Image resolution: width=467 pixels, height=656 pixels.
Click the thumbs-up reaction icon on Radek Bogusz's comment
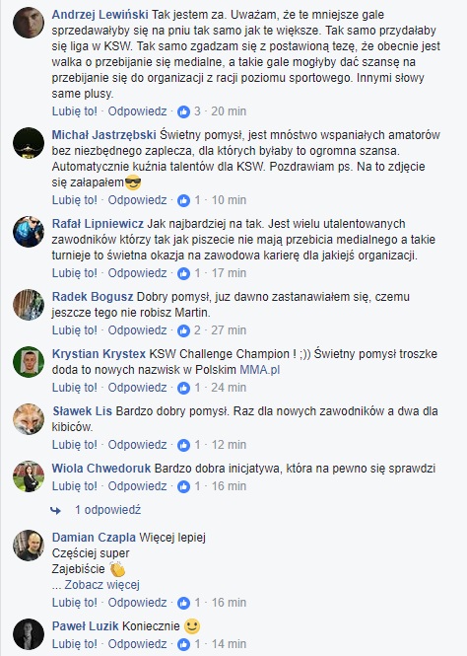(183, 330)
